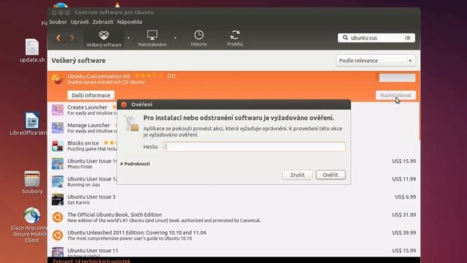Click the Create Launcher app icon
The width and height of the screenshot is (467, 263).
coord(58,110)
